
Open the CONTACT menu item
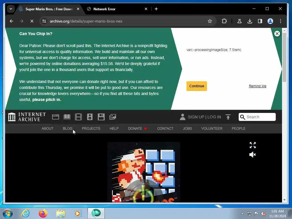tap(165, 129)
